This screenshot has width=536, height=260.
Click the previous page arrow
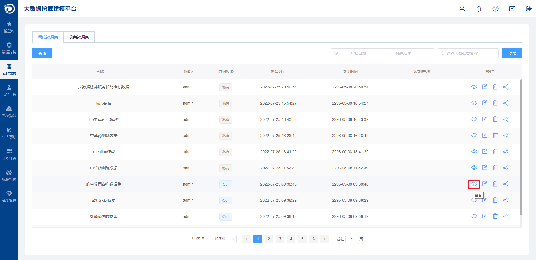(x=247, y=239)
